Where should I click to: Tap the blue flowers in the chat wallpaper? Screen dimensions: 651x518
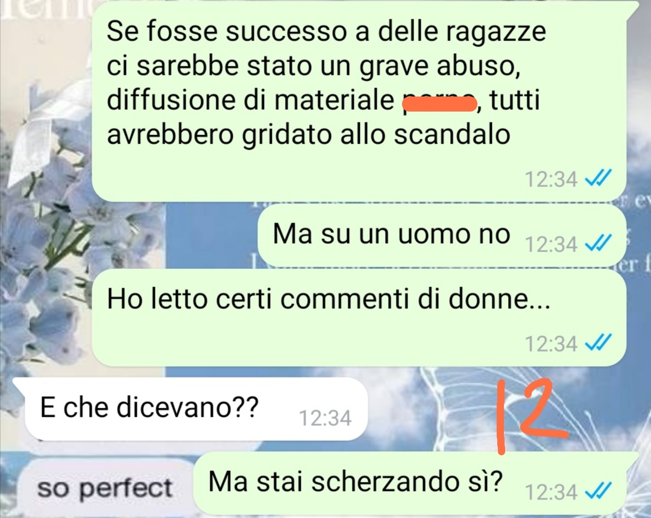point(46,249)
